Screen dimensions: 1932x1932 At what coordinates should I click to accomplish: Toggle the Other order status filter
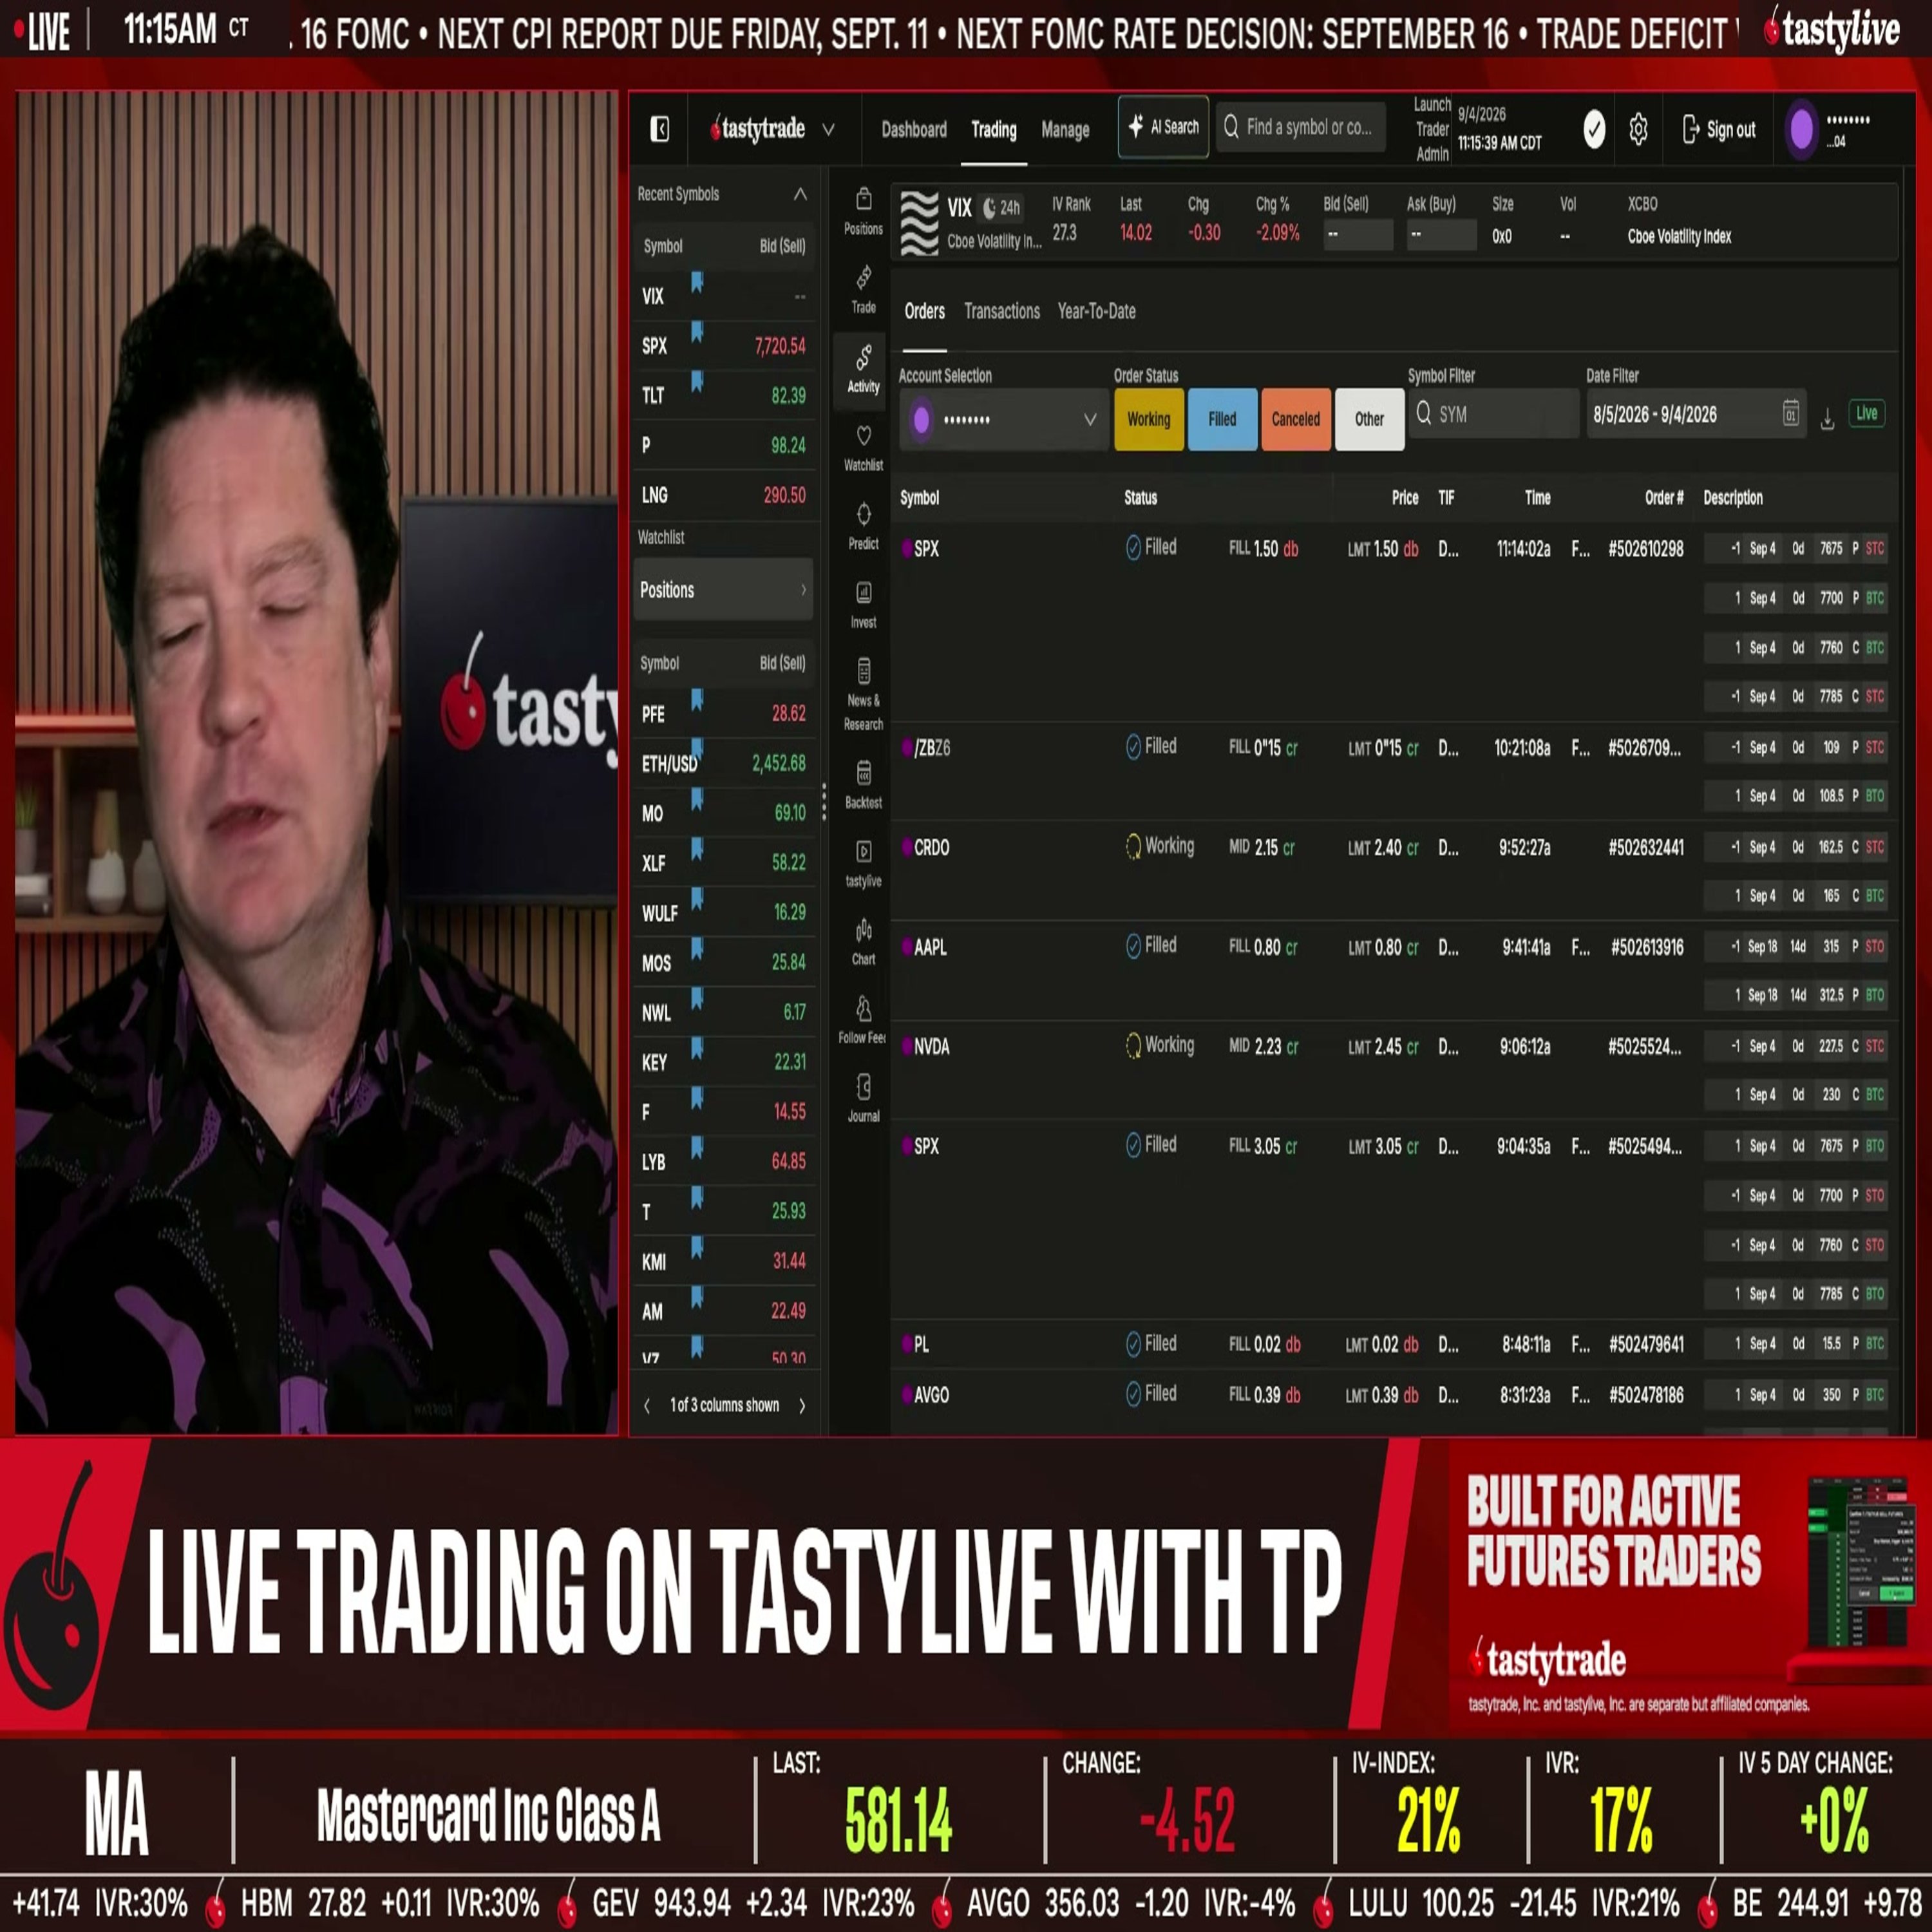1369,419
